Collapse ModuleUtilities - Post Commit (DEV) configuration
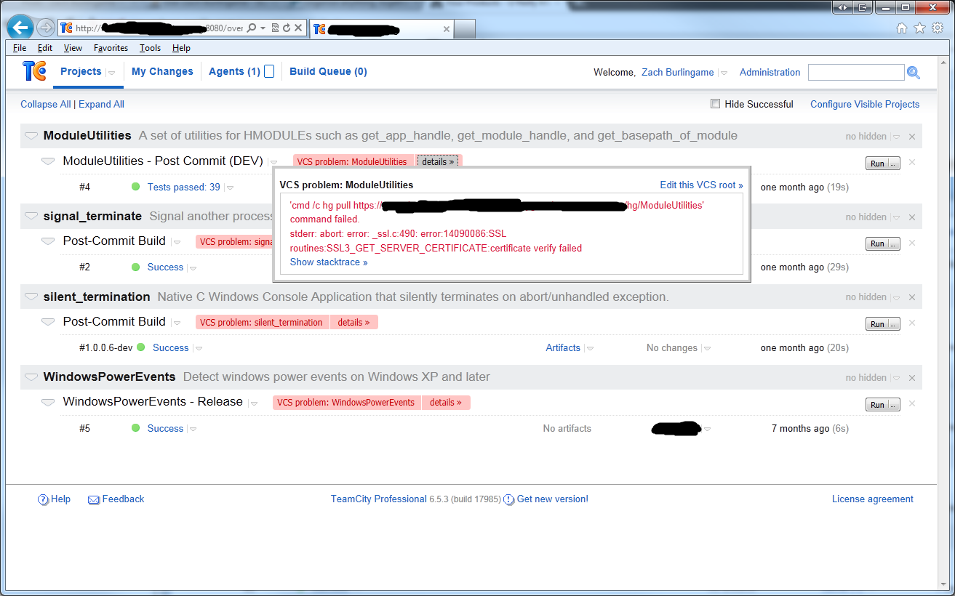 48,161
